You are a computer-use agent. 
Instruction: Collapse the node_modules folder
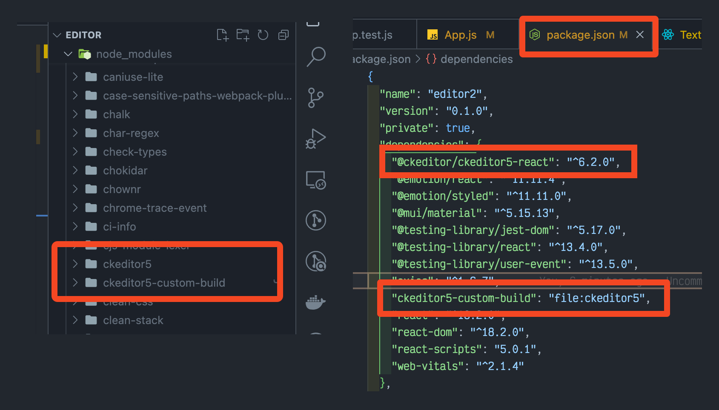click(68, 54)
